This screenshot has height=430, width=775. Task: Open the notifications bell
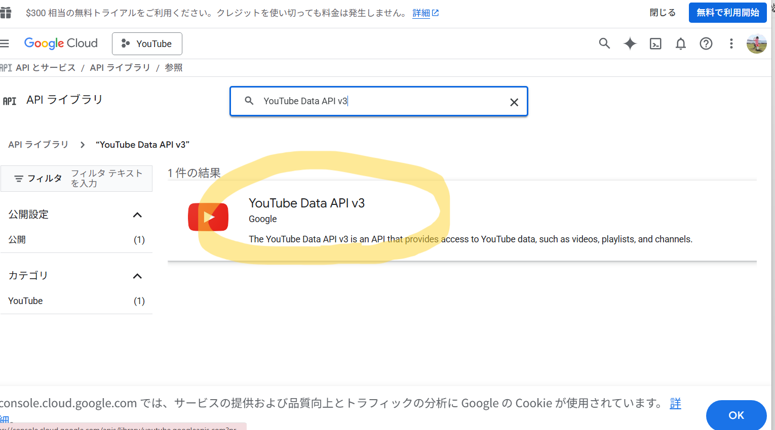tap(681, 44)
